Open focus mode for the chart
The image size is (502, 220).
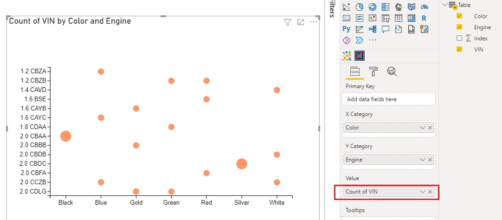300,22
